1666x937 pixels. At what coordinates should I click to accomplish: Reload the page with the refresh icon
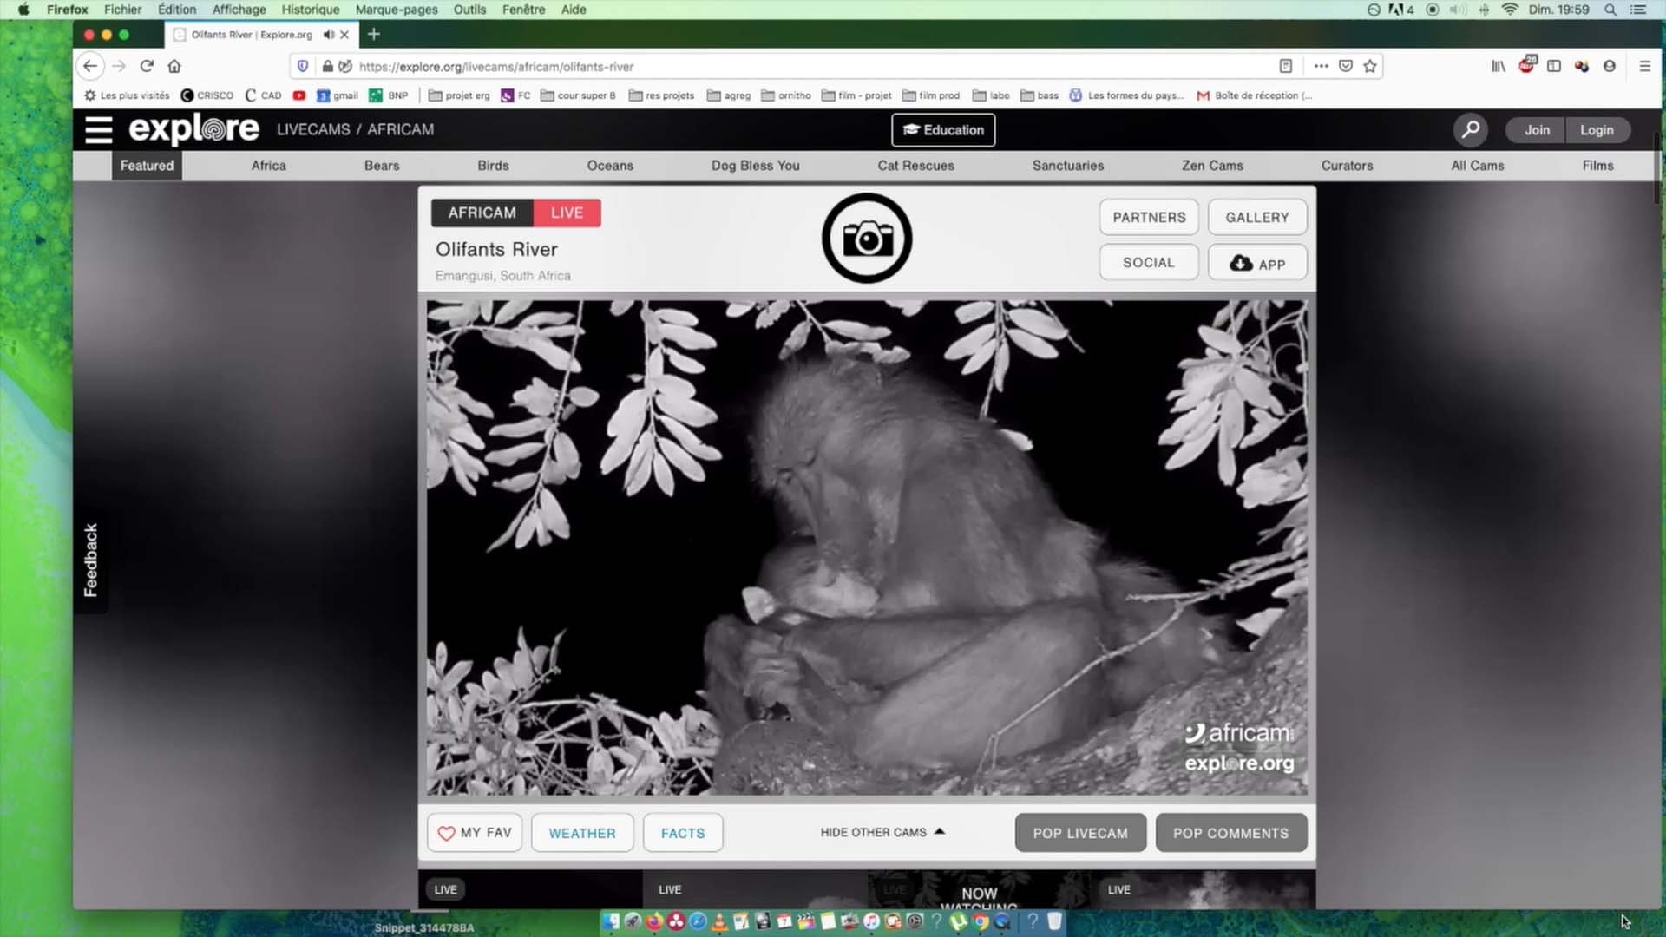point(147,66)
